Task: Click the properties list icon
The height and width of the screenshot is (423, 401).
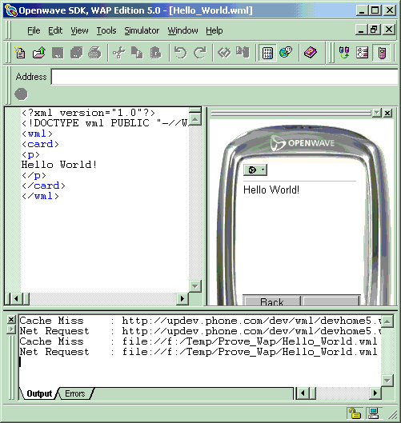Action: pyautogui.click(x=363, y=53)
